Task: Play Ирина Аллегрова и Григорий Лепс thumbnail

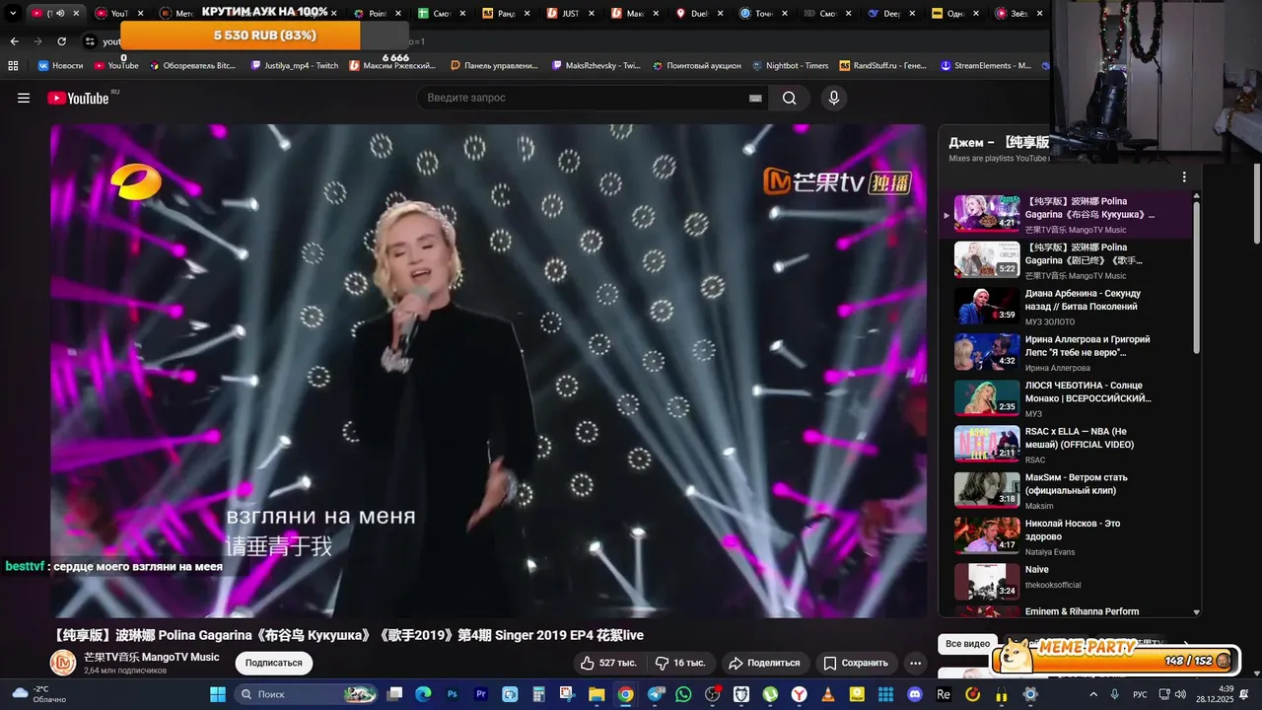Action: tap(986, 352)
